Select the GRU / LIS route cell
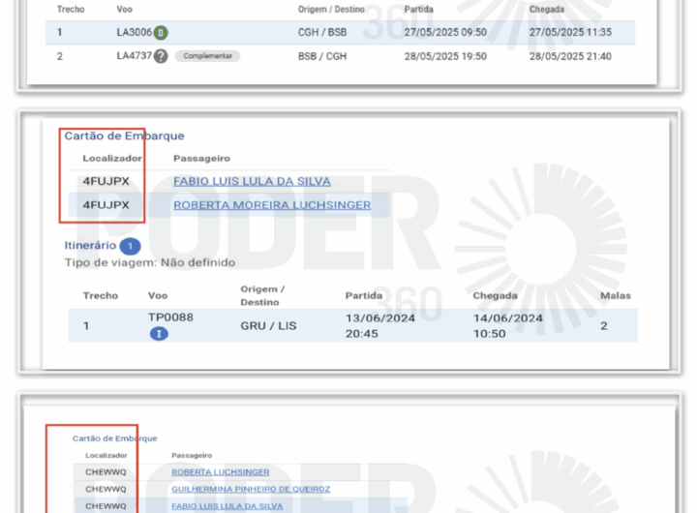This screenshot has width=697, height=513. pos(268,326)
